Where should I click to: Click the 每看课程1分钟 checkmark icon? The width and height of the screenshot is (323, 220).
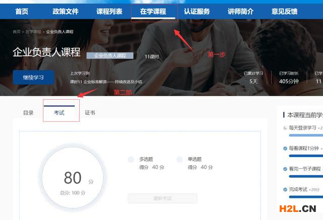tap(286, 148)
